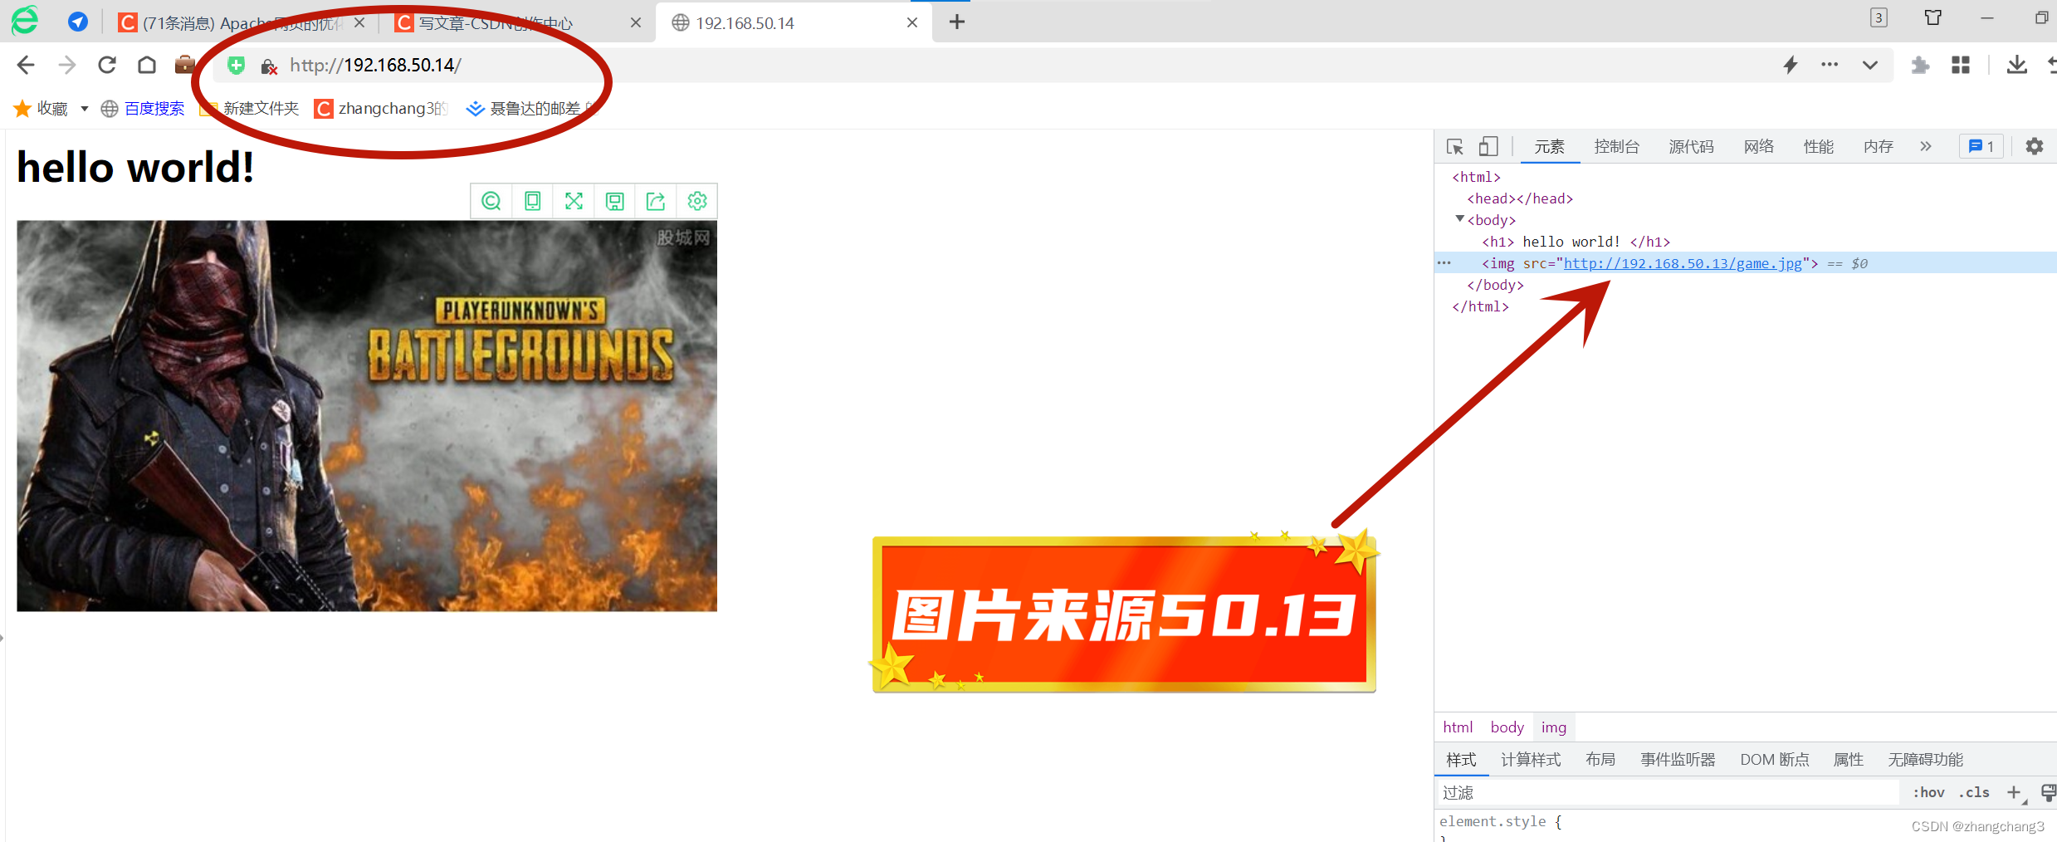Open the apps grid icon
The image size is (2057, 842).
tap(1961, 65)
